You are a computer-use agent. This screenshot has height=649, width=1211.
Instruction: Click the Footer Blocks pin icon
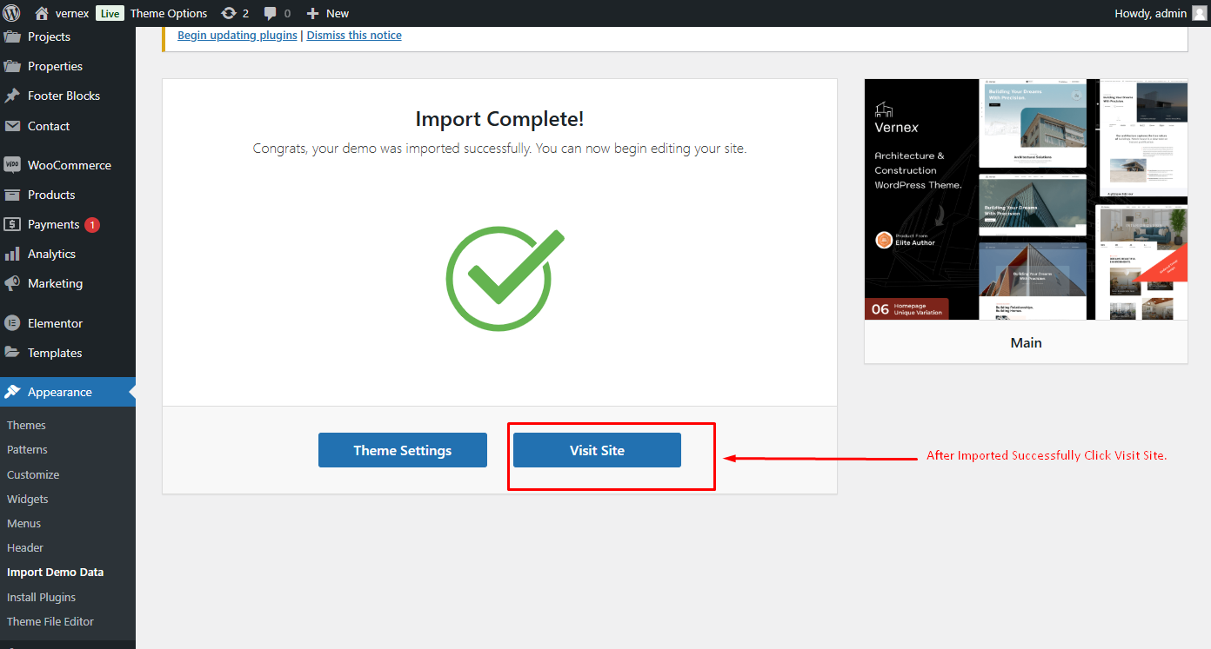click(x=12, y=96)
